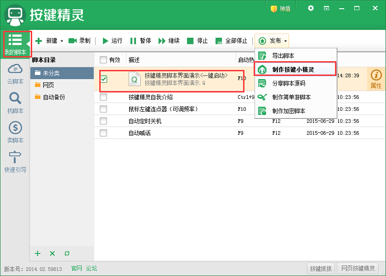This screenshot has width=386, height=276.
Task: Check the 按键精灵自我介绍 script checkbox
Action: pyautogui.click(x=103, y=97)
